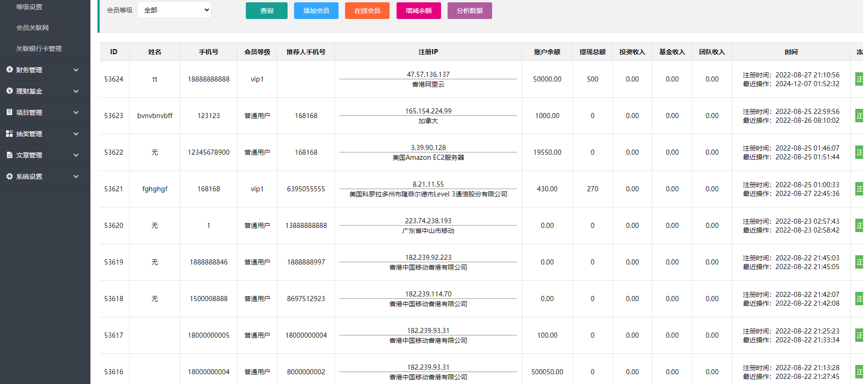Click the blue 添加会员 button

[316, 11]
